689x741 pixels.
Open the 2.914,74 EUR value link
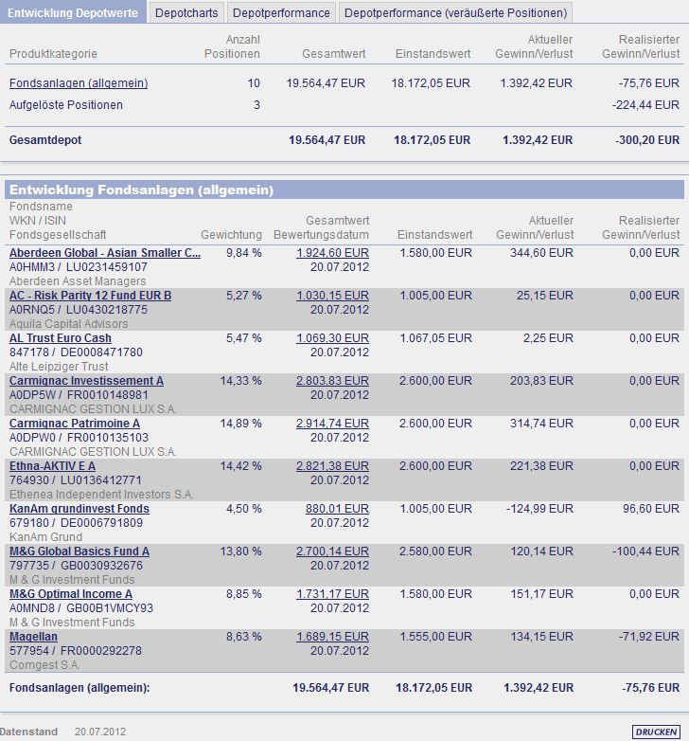[x=333, y=423]
